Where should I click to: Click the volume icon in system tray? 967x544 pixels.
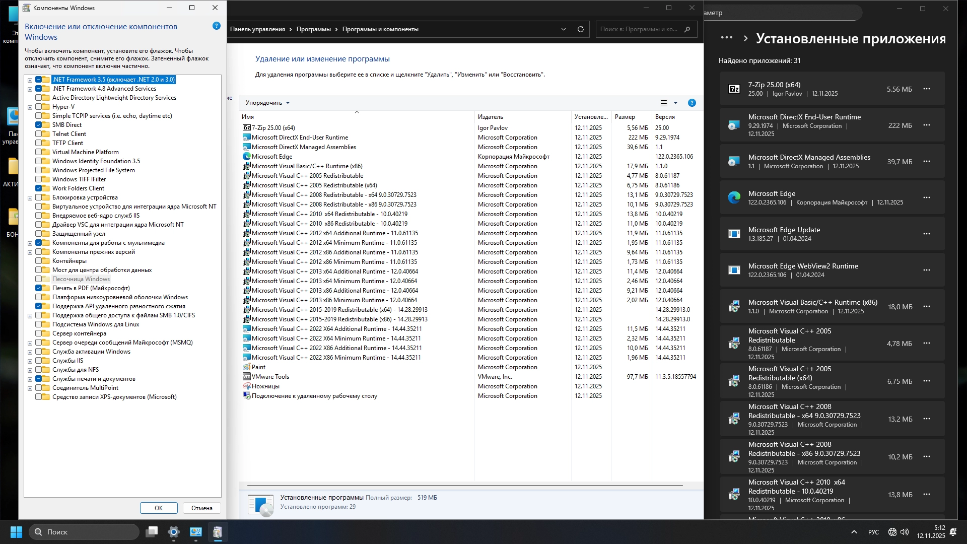(x=905, y=532)
